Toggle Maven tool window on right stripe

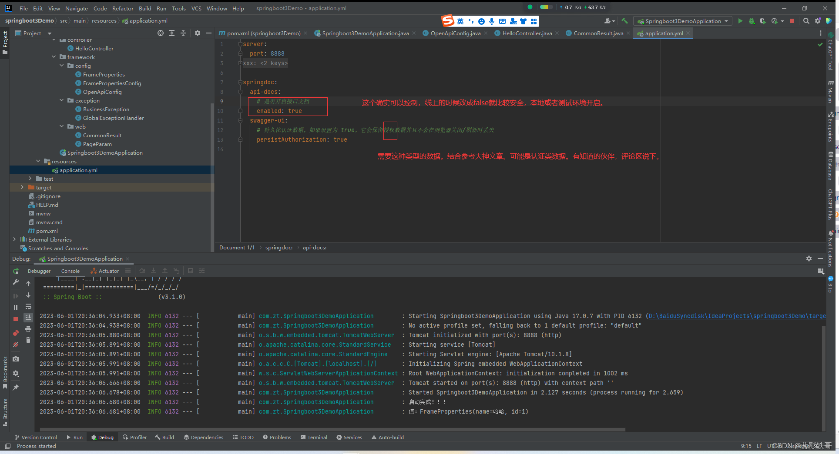pos(831,92)
